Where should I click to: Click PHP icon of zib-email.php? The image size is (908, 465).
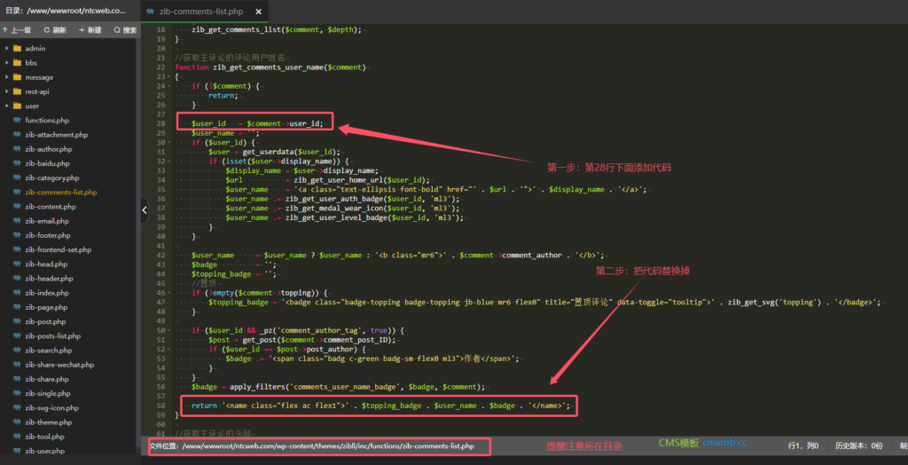pyautogui.click(x=17, y=221)
